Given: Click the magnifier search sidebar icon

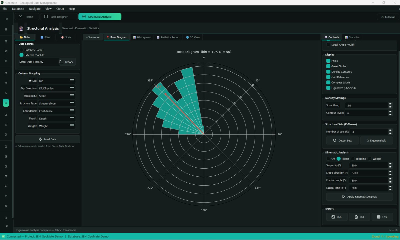Looking at the screenshot, I should point(7,226).
